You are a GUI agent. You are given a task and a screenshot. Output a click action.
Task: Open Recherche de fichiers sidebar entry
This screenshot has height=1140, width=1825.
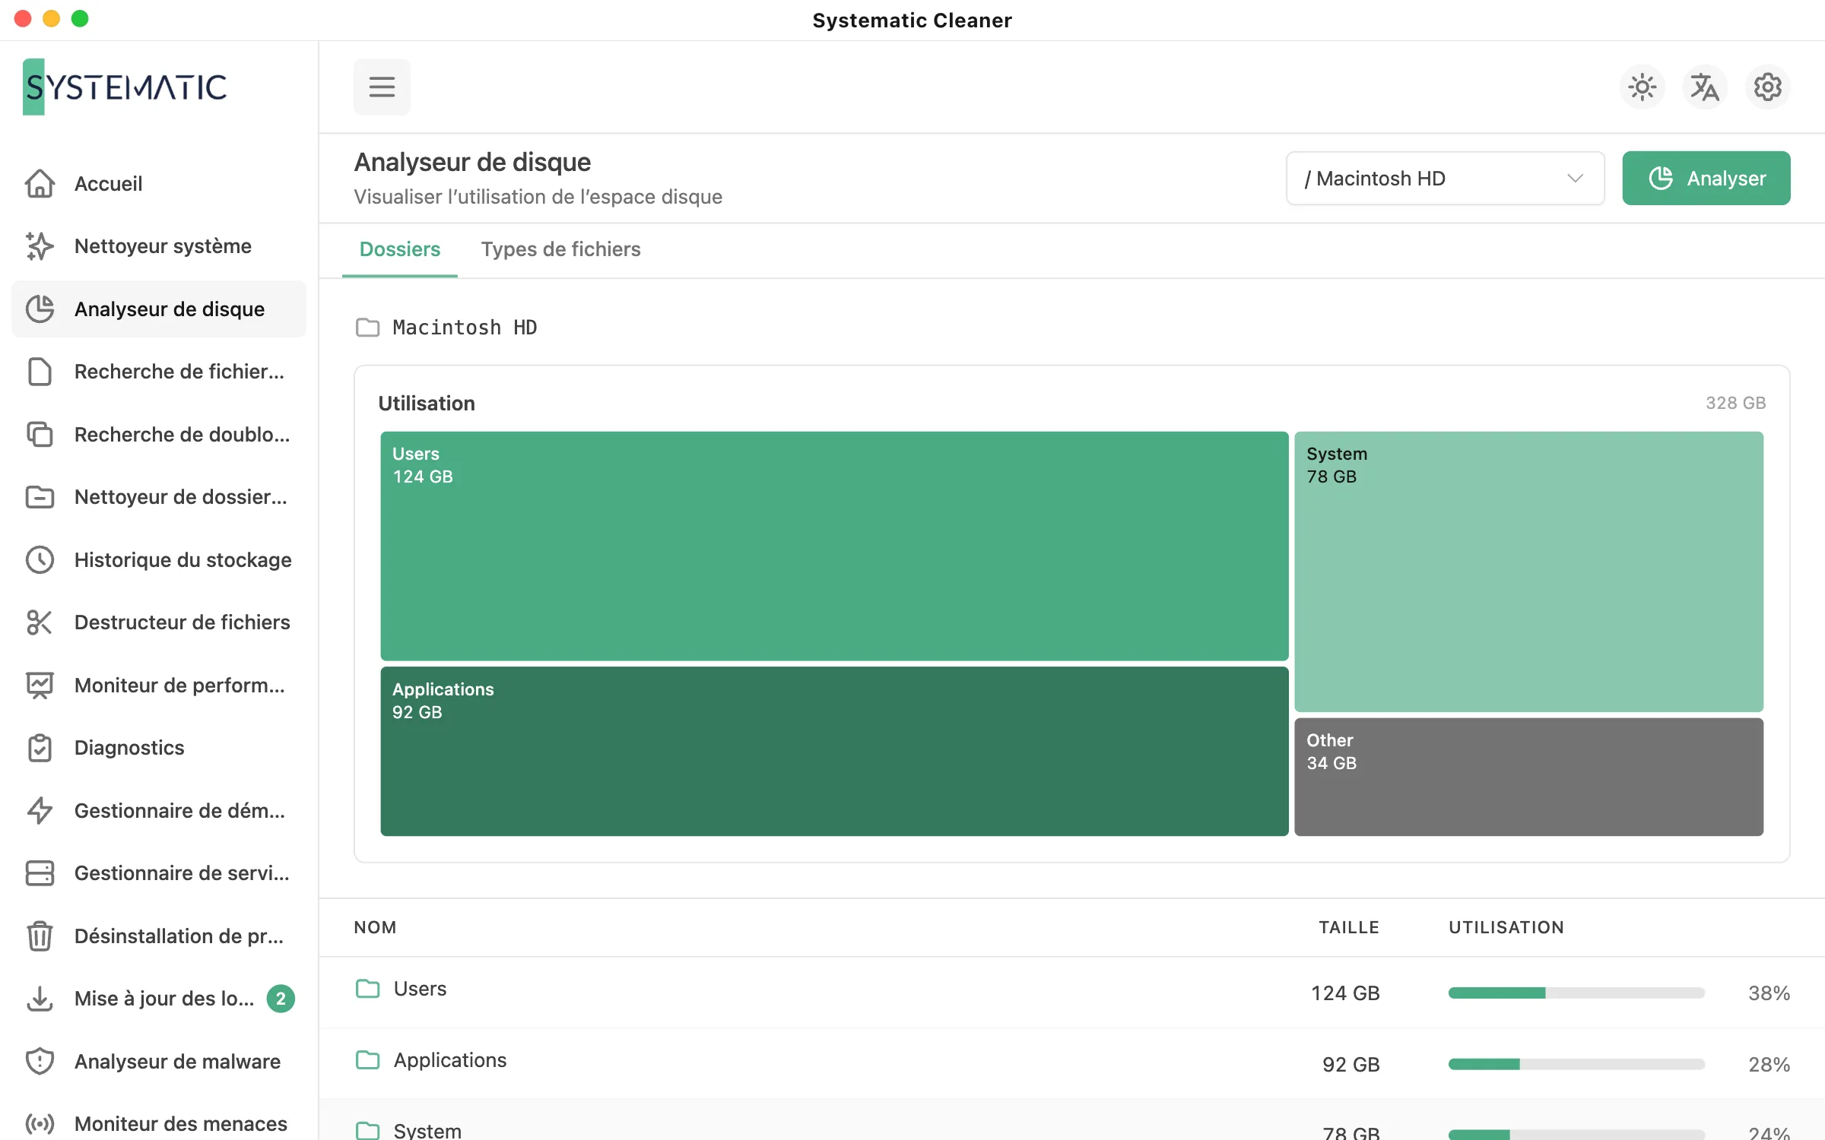click(x=158, y=372)
